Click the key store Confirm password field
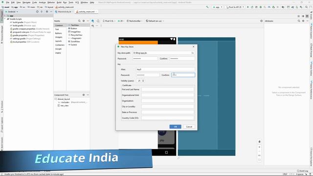 tap(182, 59)
